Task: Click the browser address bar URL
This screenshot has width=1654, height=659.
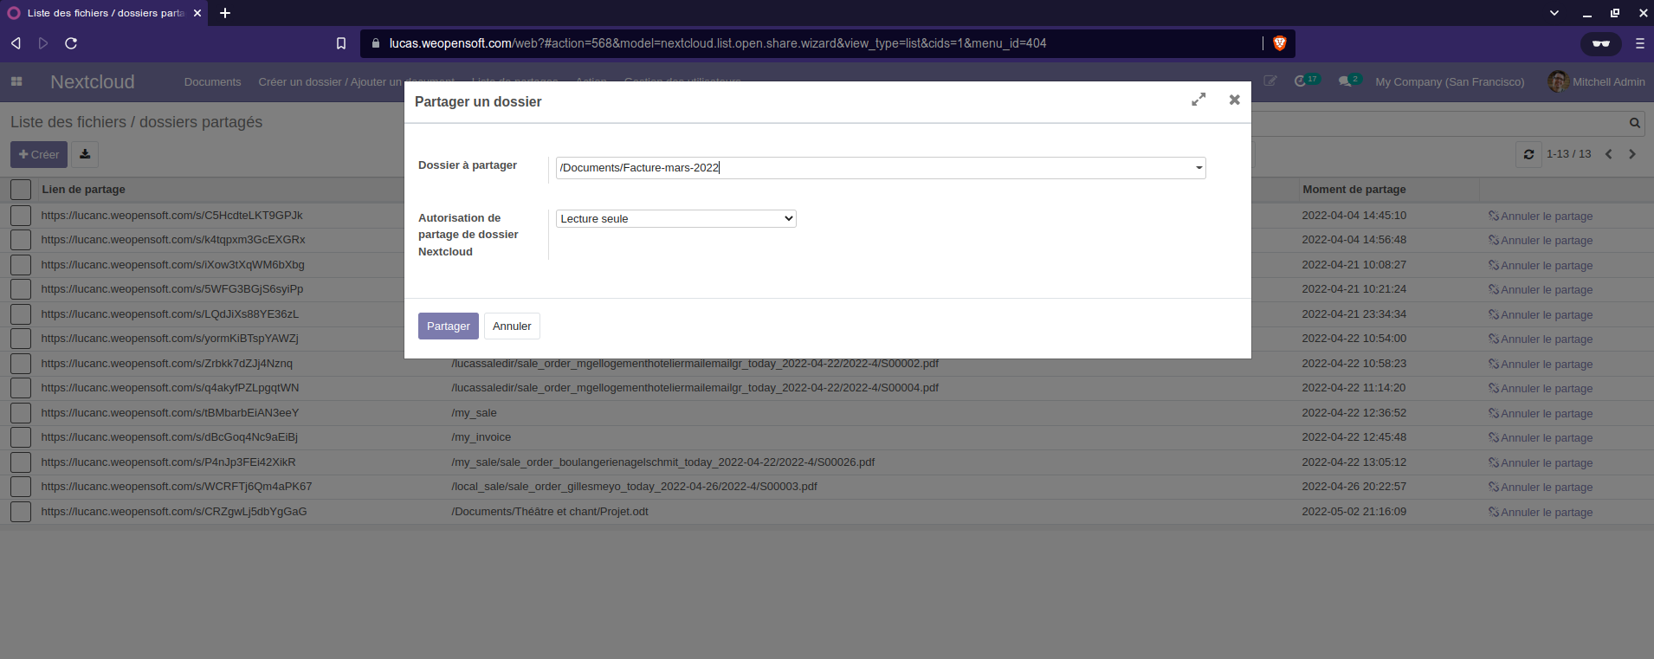Action: (x=718, y=43)
